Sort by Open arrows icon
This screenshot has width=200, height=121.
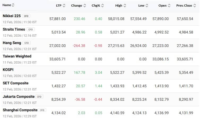coord(169,6)
